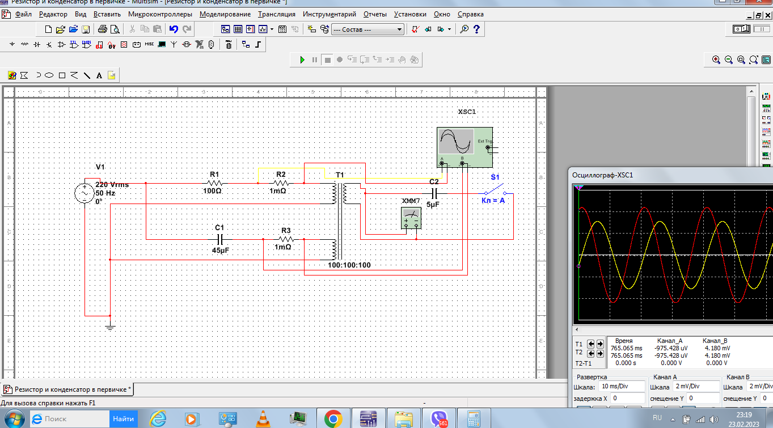773x428 pixels.
Task: Select the Place Text 'A' tool
Action: pyautogui.click(x=99, y=75)
